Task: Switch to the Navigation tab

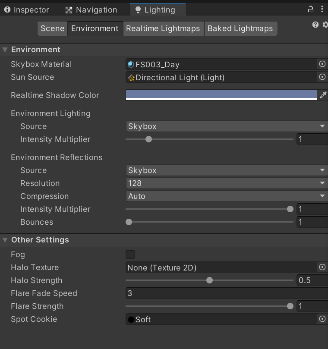Action: tap(91, 10)
